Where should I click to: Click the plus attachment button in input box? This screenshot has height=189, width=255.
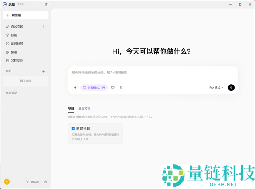75,87
